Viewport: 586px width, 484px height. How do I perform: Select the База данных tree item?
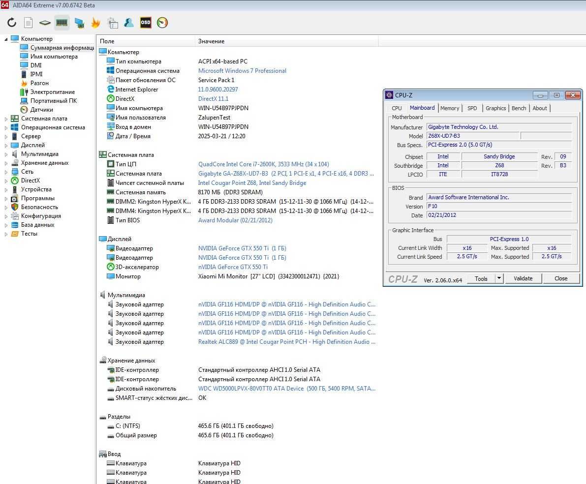(38, 225)
